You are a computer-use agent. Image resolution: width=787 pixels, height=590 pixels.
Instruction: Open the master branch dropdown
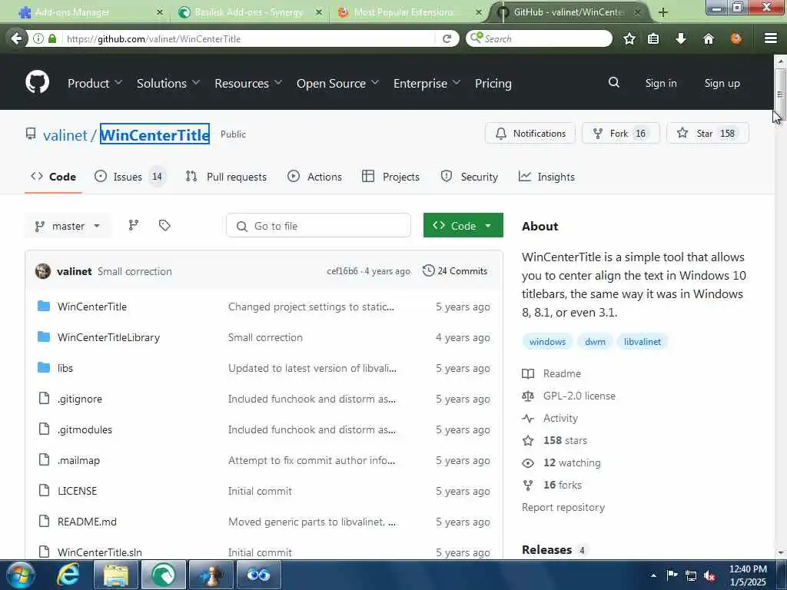pos(68,227)
